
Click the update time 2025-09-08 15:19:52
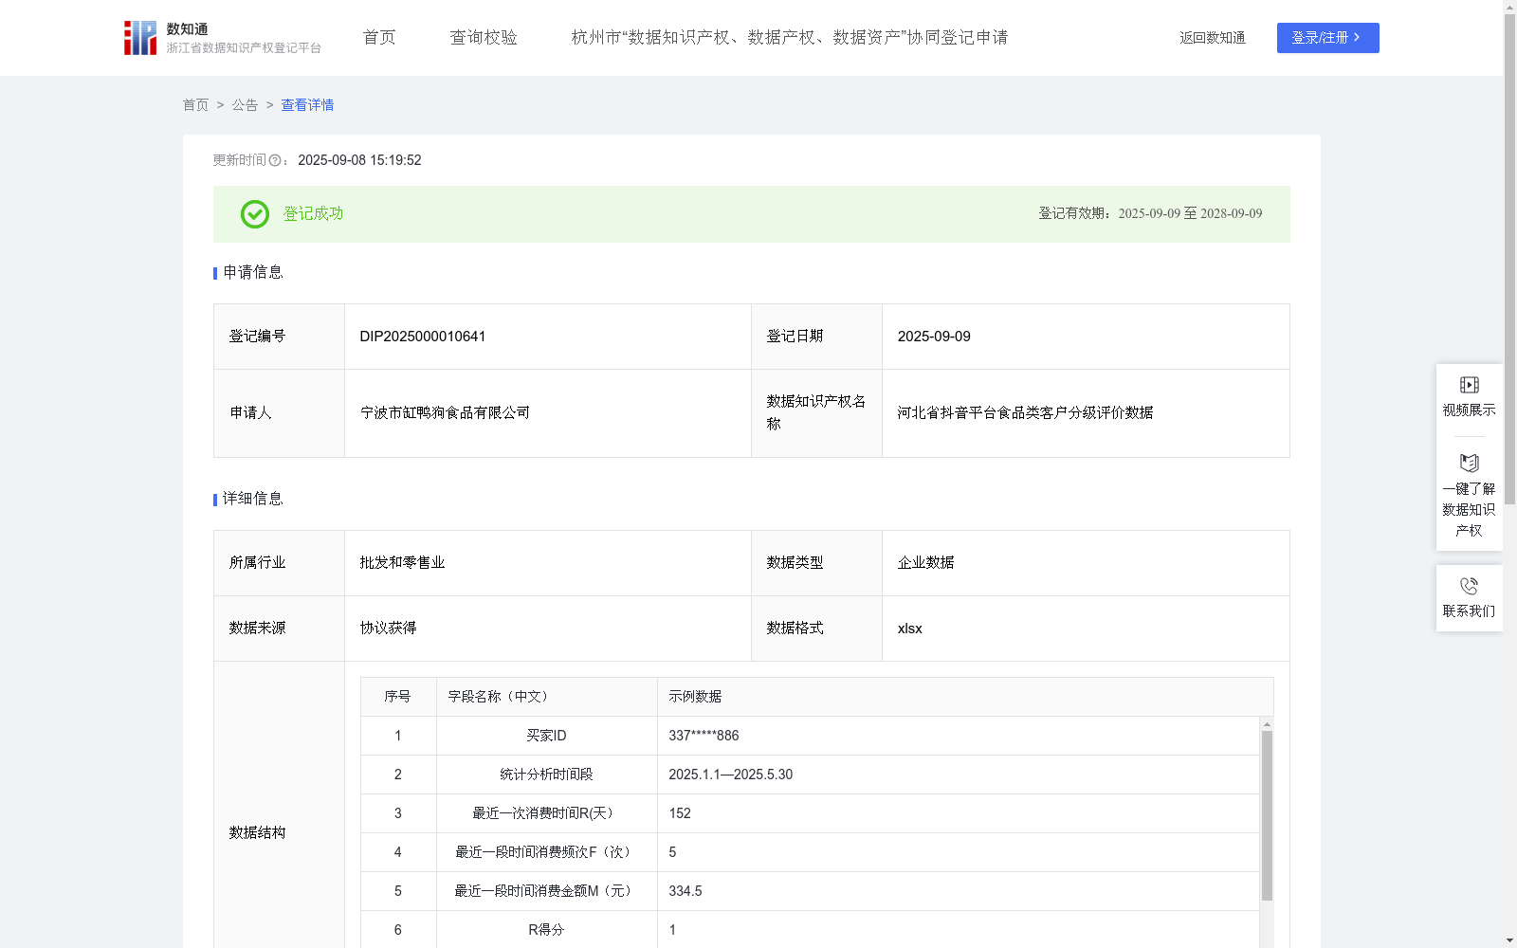359,160
